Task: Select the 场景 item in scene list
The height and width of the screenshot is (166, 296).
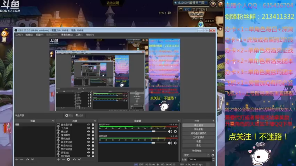Action: click(x=34, y=125)
